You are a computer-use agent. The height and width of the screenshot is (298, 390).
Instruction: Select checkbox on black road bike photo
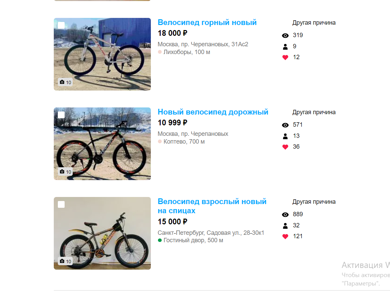[61, 115]
